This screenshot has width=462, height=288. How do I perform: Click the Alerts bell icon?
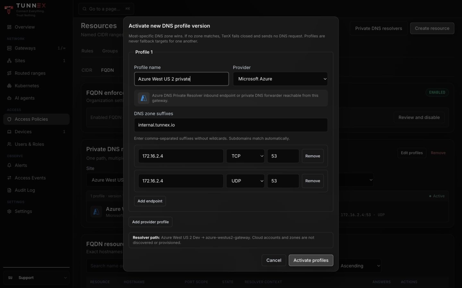click(x=9, y=165)
